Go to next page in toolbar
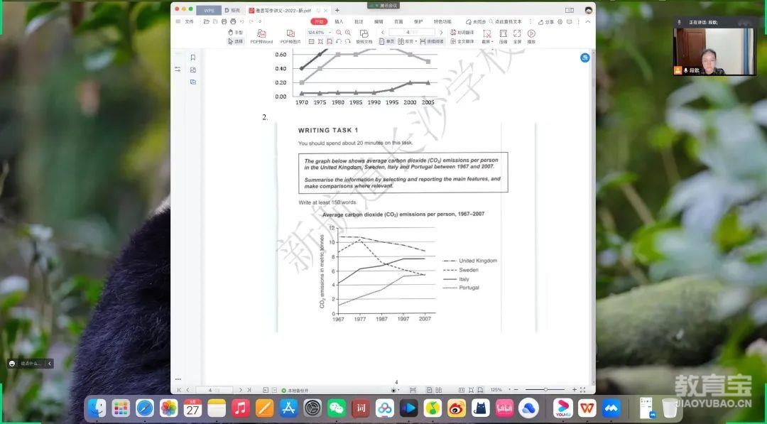The height and width of the screenshot is (424, 767). coord(441,32)
